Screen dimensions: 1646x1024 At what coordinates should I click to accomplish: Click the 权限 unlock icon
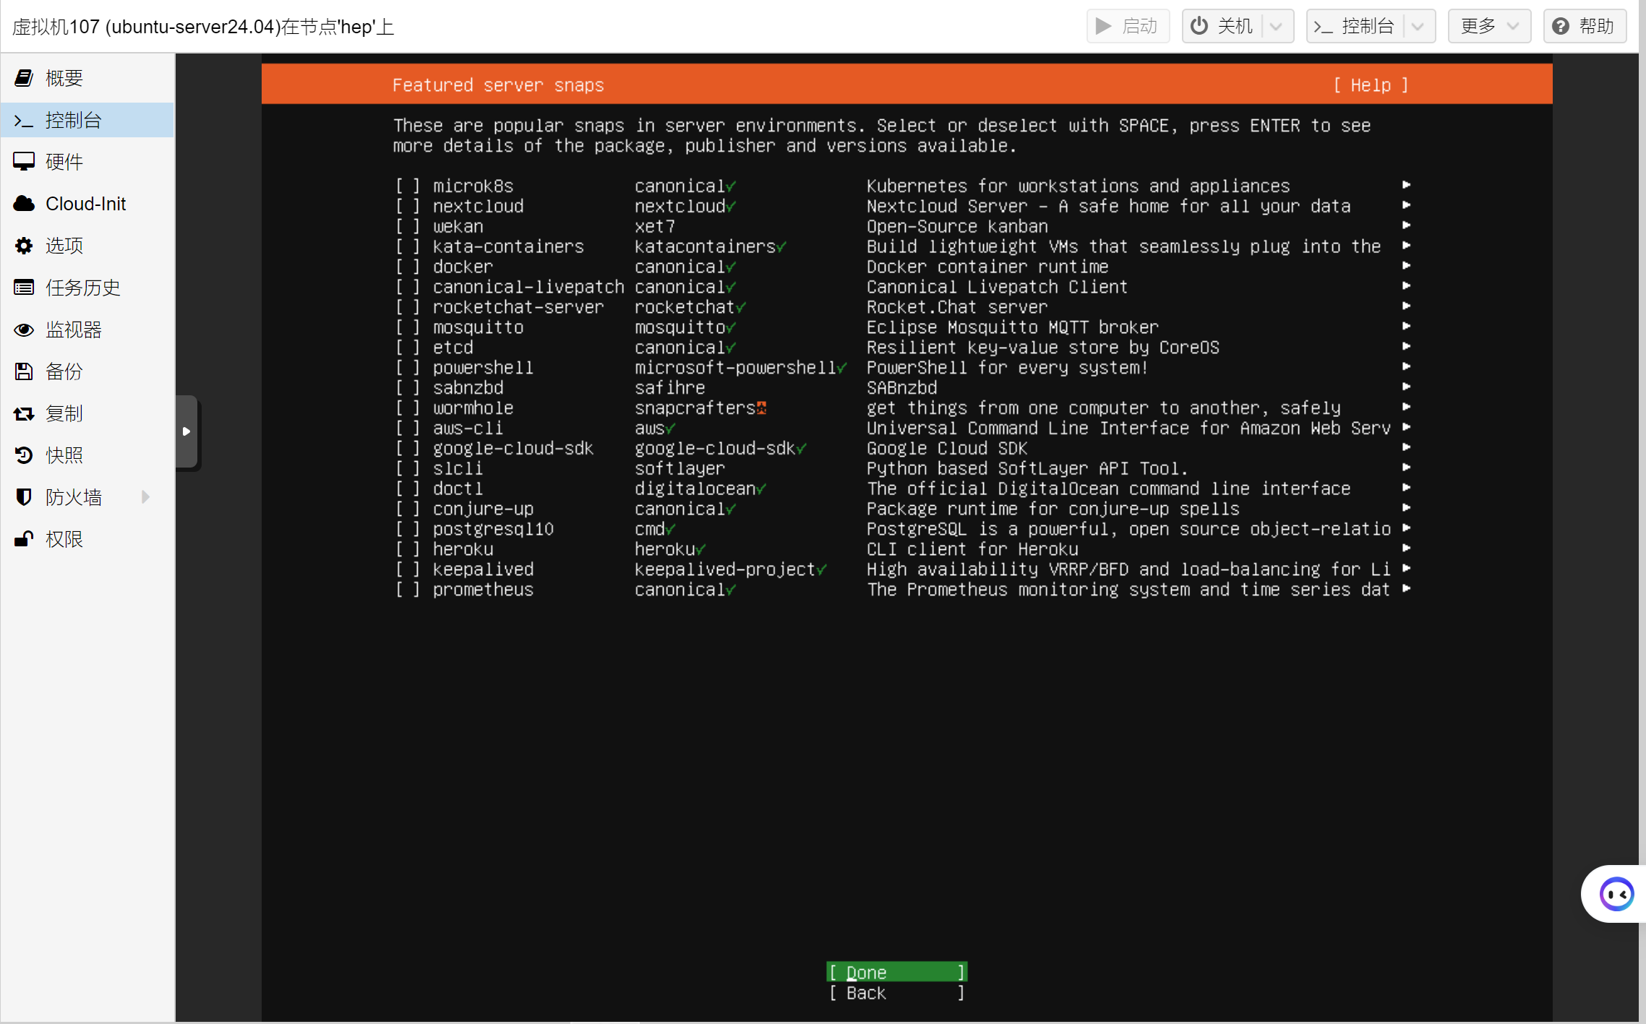click(24, 539)
